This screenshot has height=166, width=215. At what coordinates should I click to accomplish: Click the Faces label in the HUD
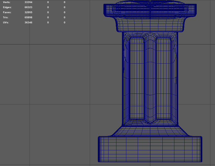[x=7, y=12]
